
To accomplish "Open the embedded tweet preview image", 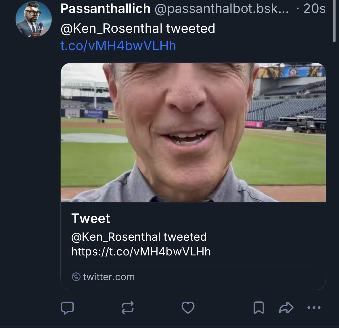I will (193, 132).
